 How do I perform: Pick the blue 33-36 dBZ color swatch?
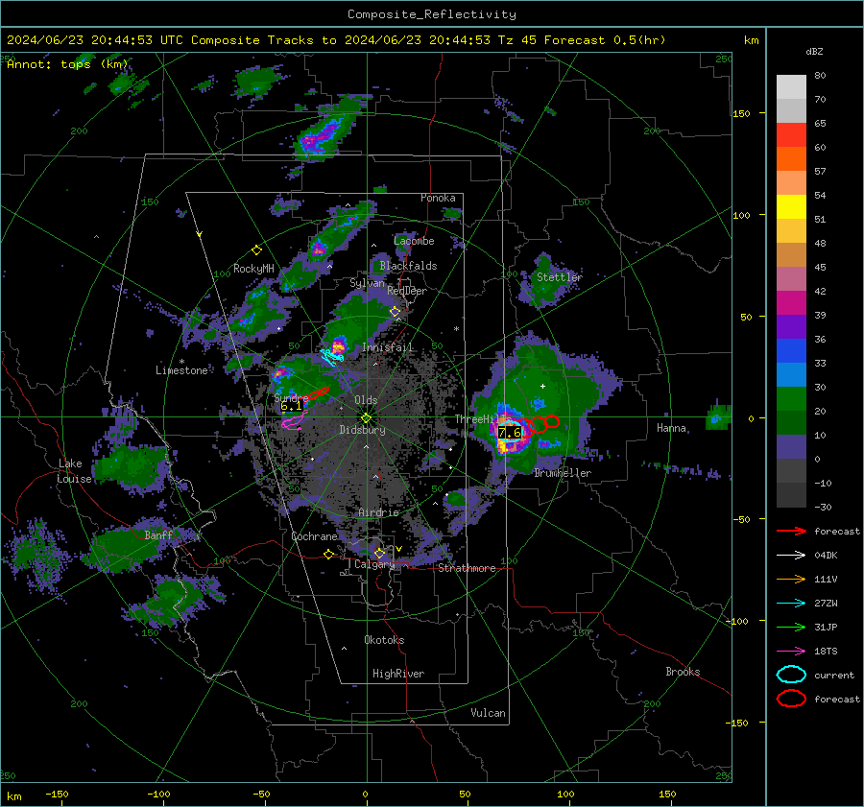[791, 350]
